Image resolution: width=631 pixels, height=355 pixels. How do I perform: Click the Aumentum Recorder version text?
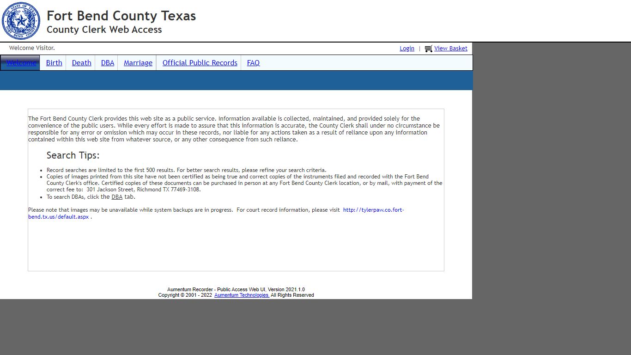236,289
